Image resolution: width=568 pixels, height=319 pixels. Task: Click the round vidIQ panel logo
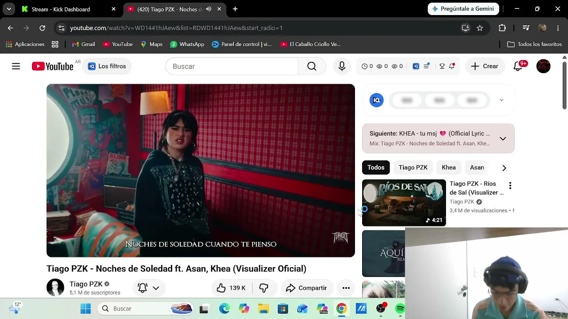pos(376,100)
